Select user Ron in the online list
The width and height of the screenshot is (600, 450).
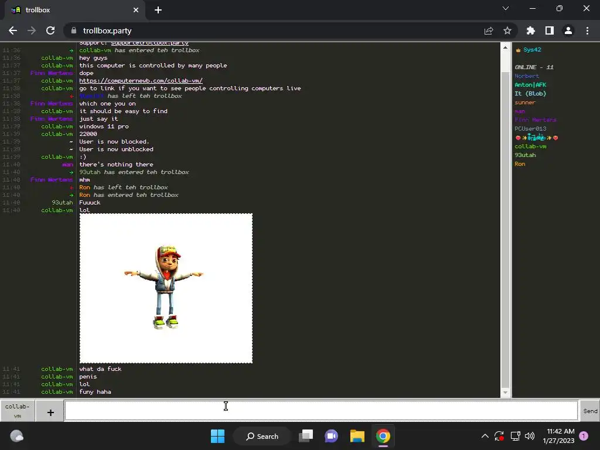[520, 164]
